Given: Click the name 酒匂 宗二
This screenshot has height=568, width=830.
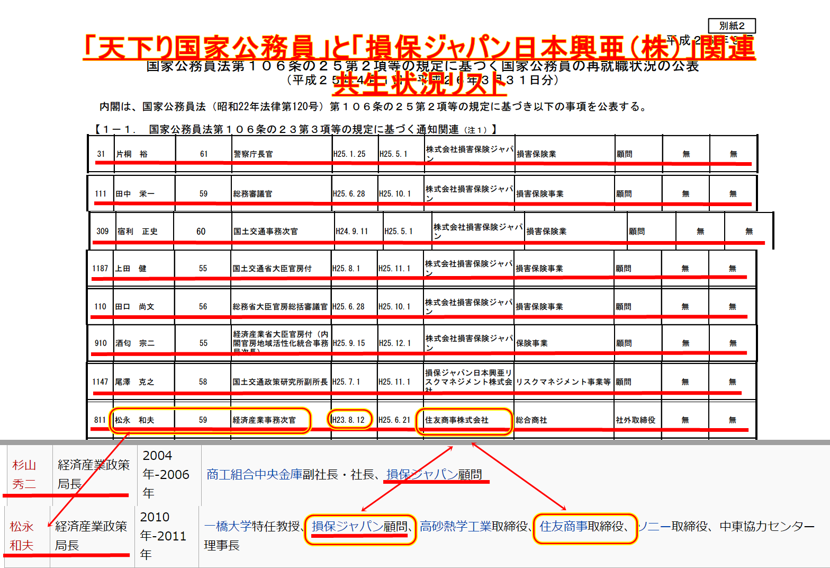Looking at the screenshot, I should (135, 343).
